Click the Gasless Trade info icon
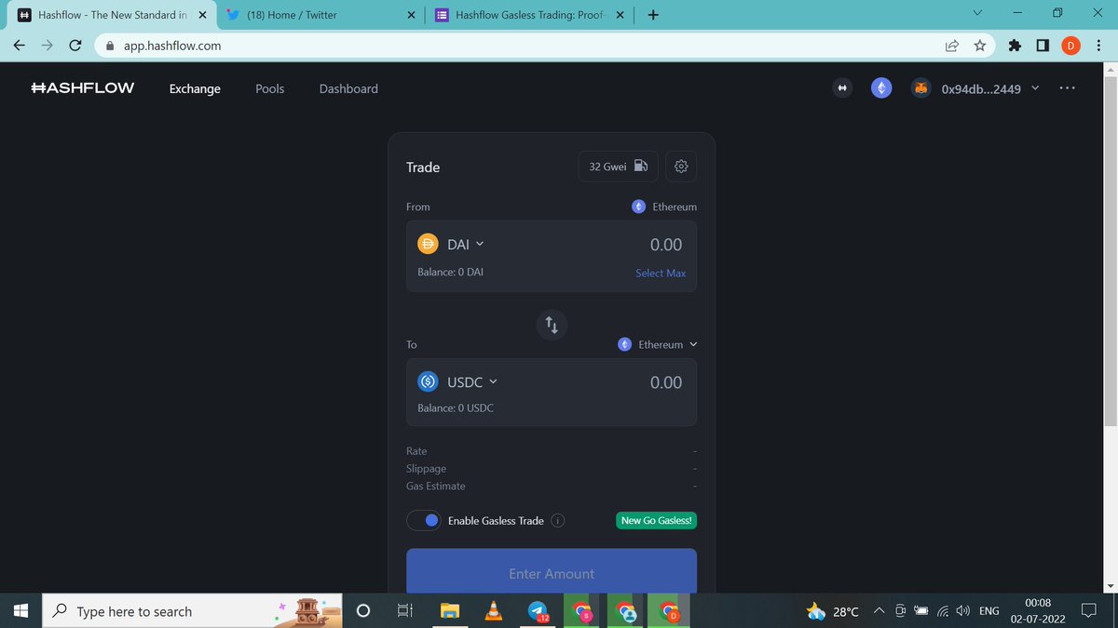 557,521
